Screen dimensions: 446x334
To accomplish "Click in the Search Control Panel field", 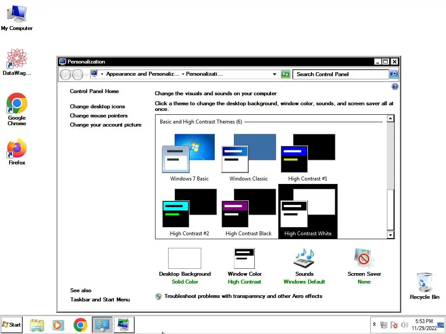I will pos(341,74).
